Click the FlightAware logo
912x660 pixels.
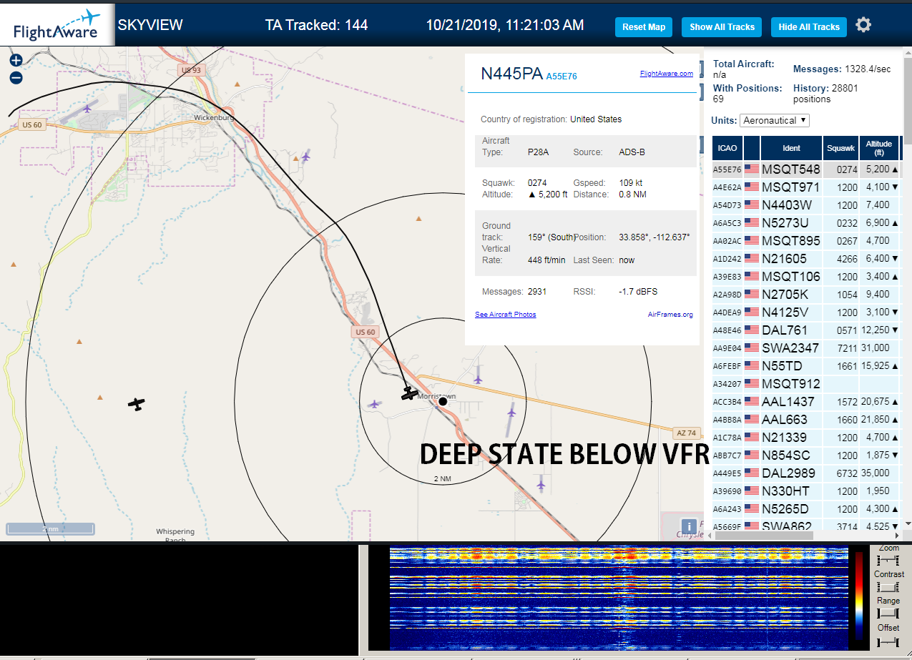(x=57, y=25)
